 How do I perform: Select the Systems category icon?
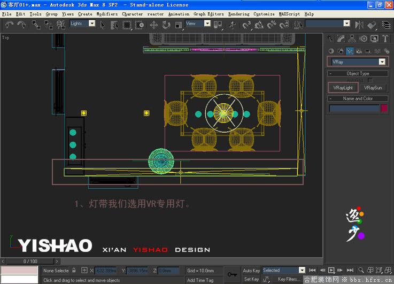pyautogui.click(x=387, y=51)
